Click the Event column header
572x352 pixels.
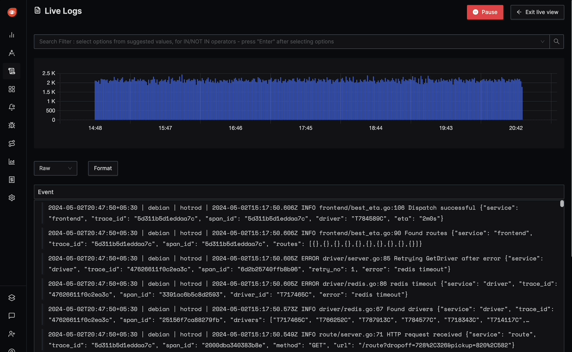click(299, 192)
